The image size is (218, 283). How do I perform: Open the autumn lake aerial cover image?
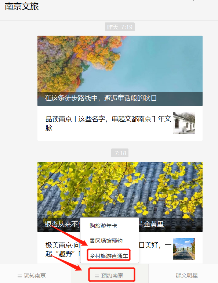coord(120,71)
